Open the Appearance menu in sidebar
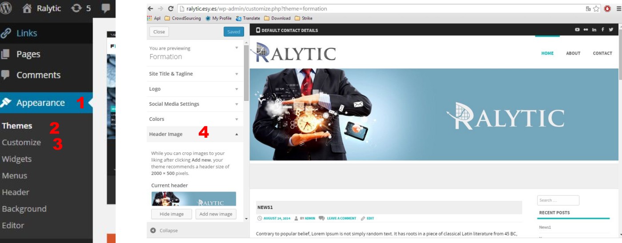The image size is (622, 243). [46, 103]
